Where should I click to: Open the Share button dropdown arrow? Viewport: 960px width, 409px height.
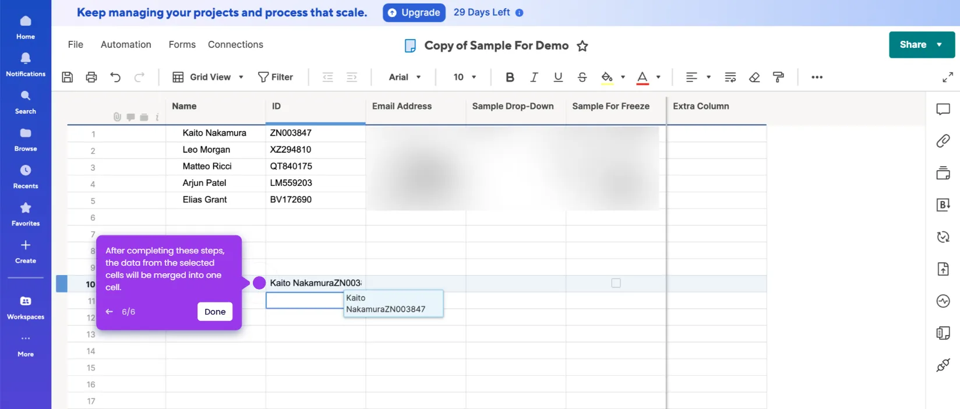coord(939,45)
